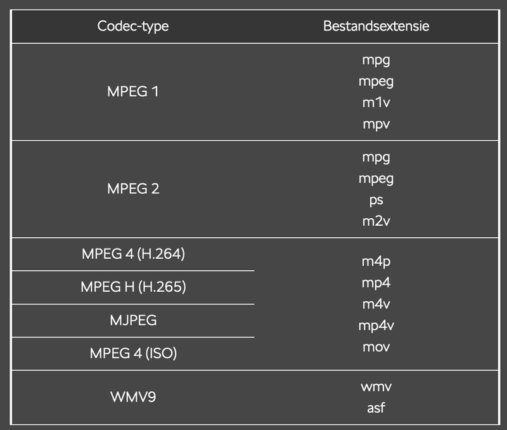Click the m2v file extension text

(x=376, y=221)
